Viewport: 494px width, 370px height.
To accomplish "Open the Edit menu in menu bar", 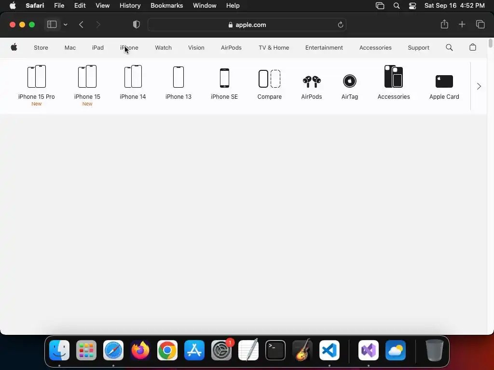I will (80, 6).
